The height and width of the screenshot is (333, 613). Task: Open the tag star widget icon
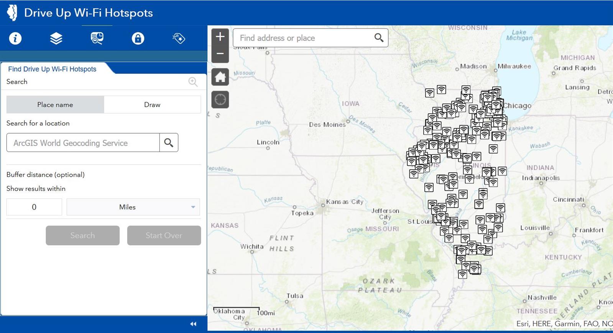[x=179, y=38]
